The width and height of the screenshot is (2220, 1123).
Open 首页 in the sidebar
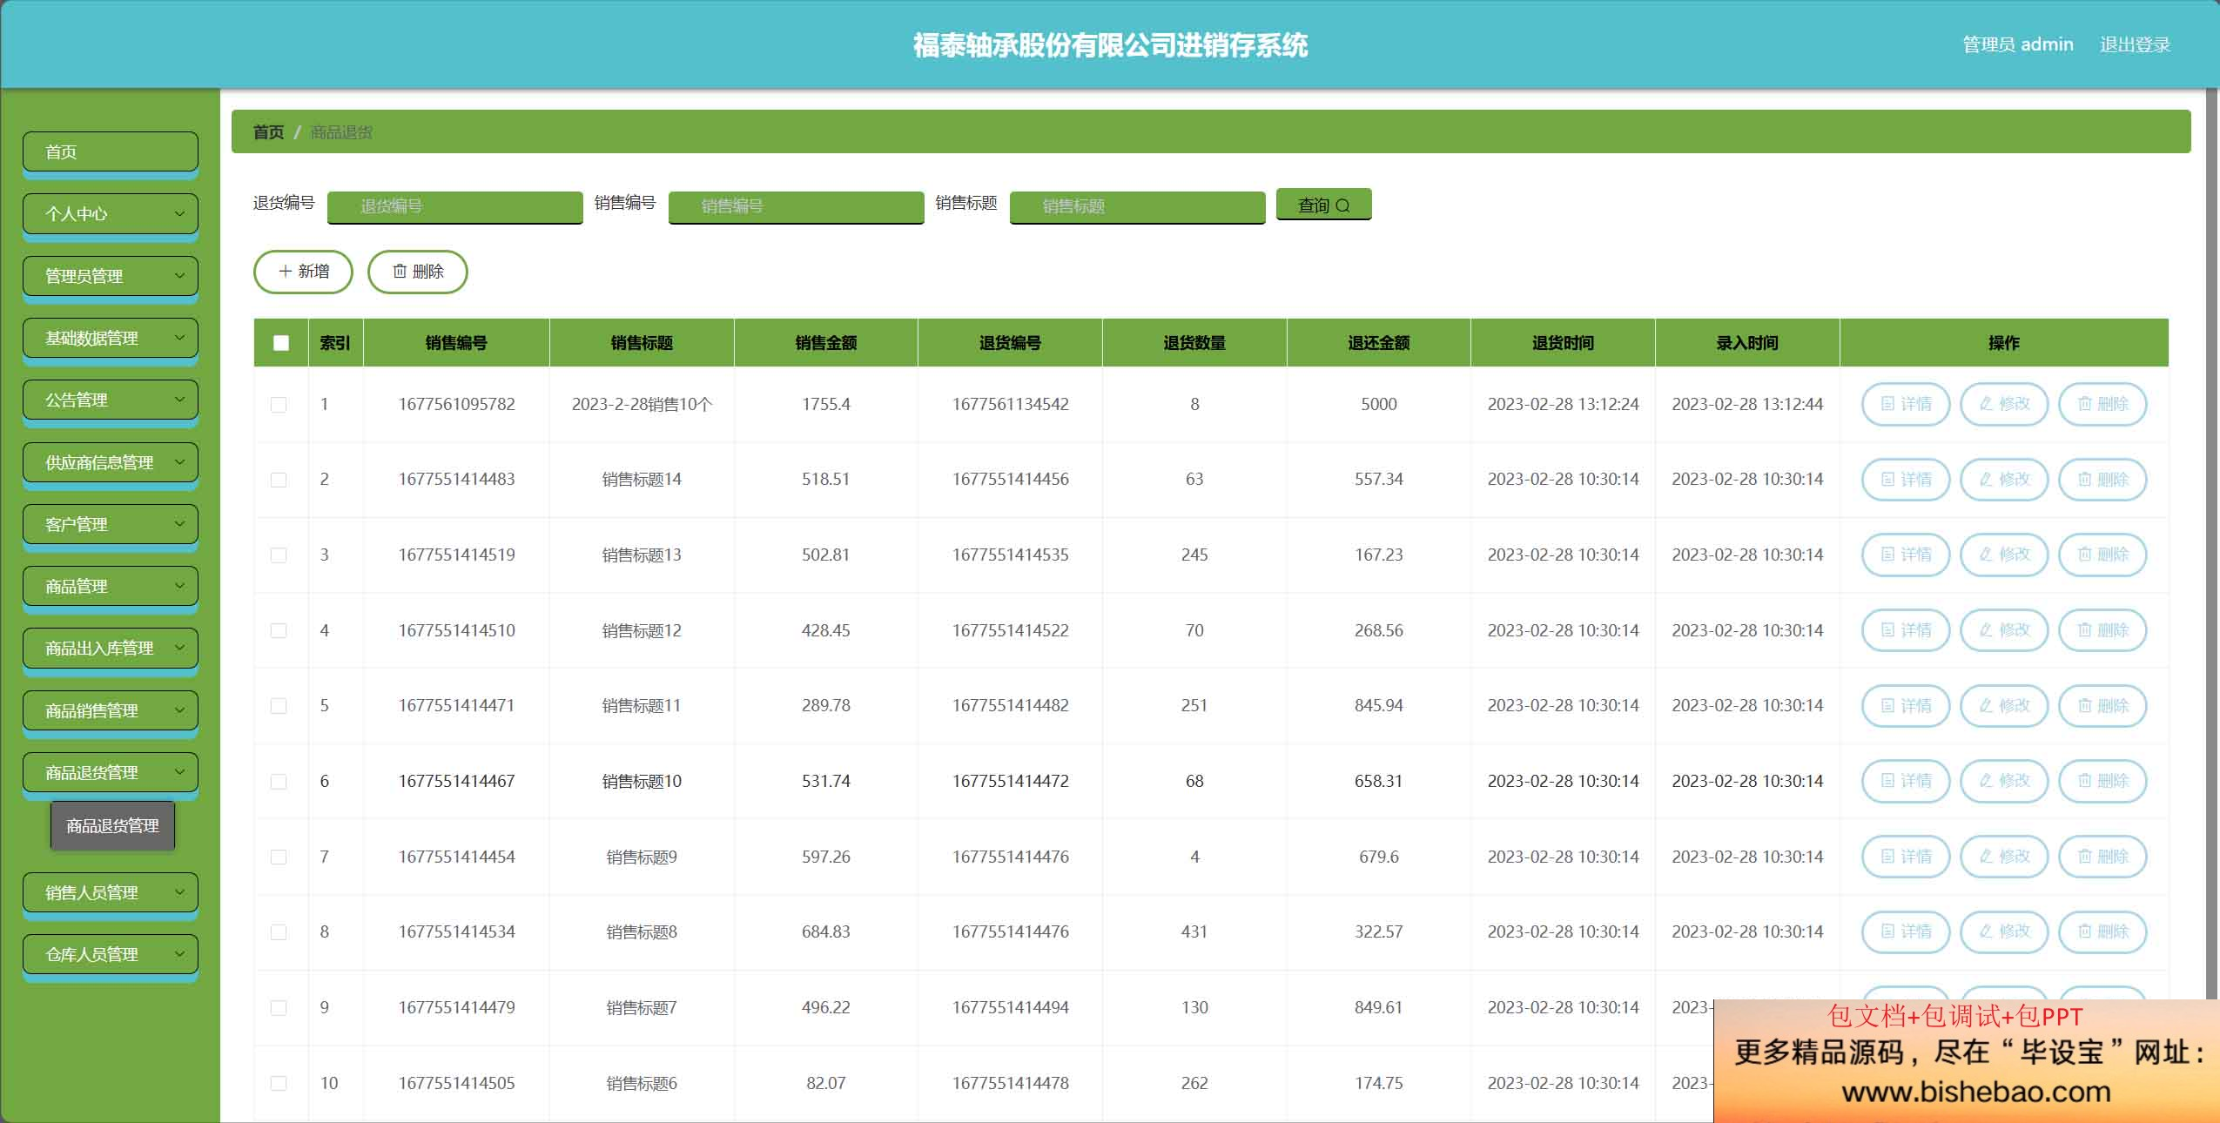point(111,151)
